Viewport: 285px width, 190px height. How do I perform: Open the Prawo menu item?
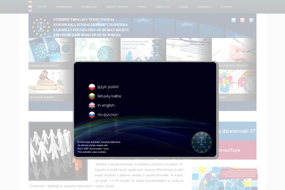[x=142, y=7]
